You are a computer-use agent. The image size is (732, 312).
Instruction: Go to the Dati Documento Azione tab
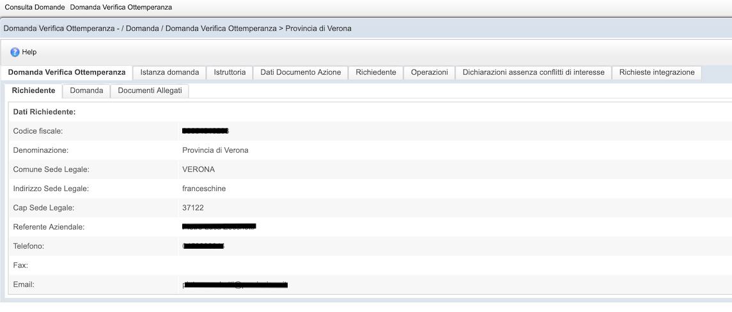pyautogui.click(x=300, y=73)
